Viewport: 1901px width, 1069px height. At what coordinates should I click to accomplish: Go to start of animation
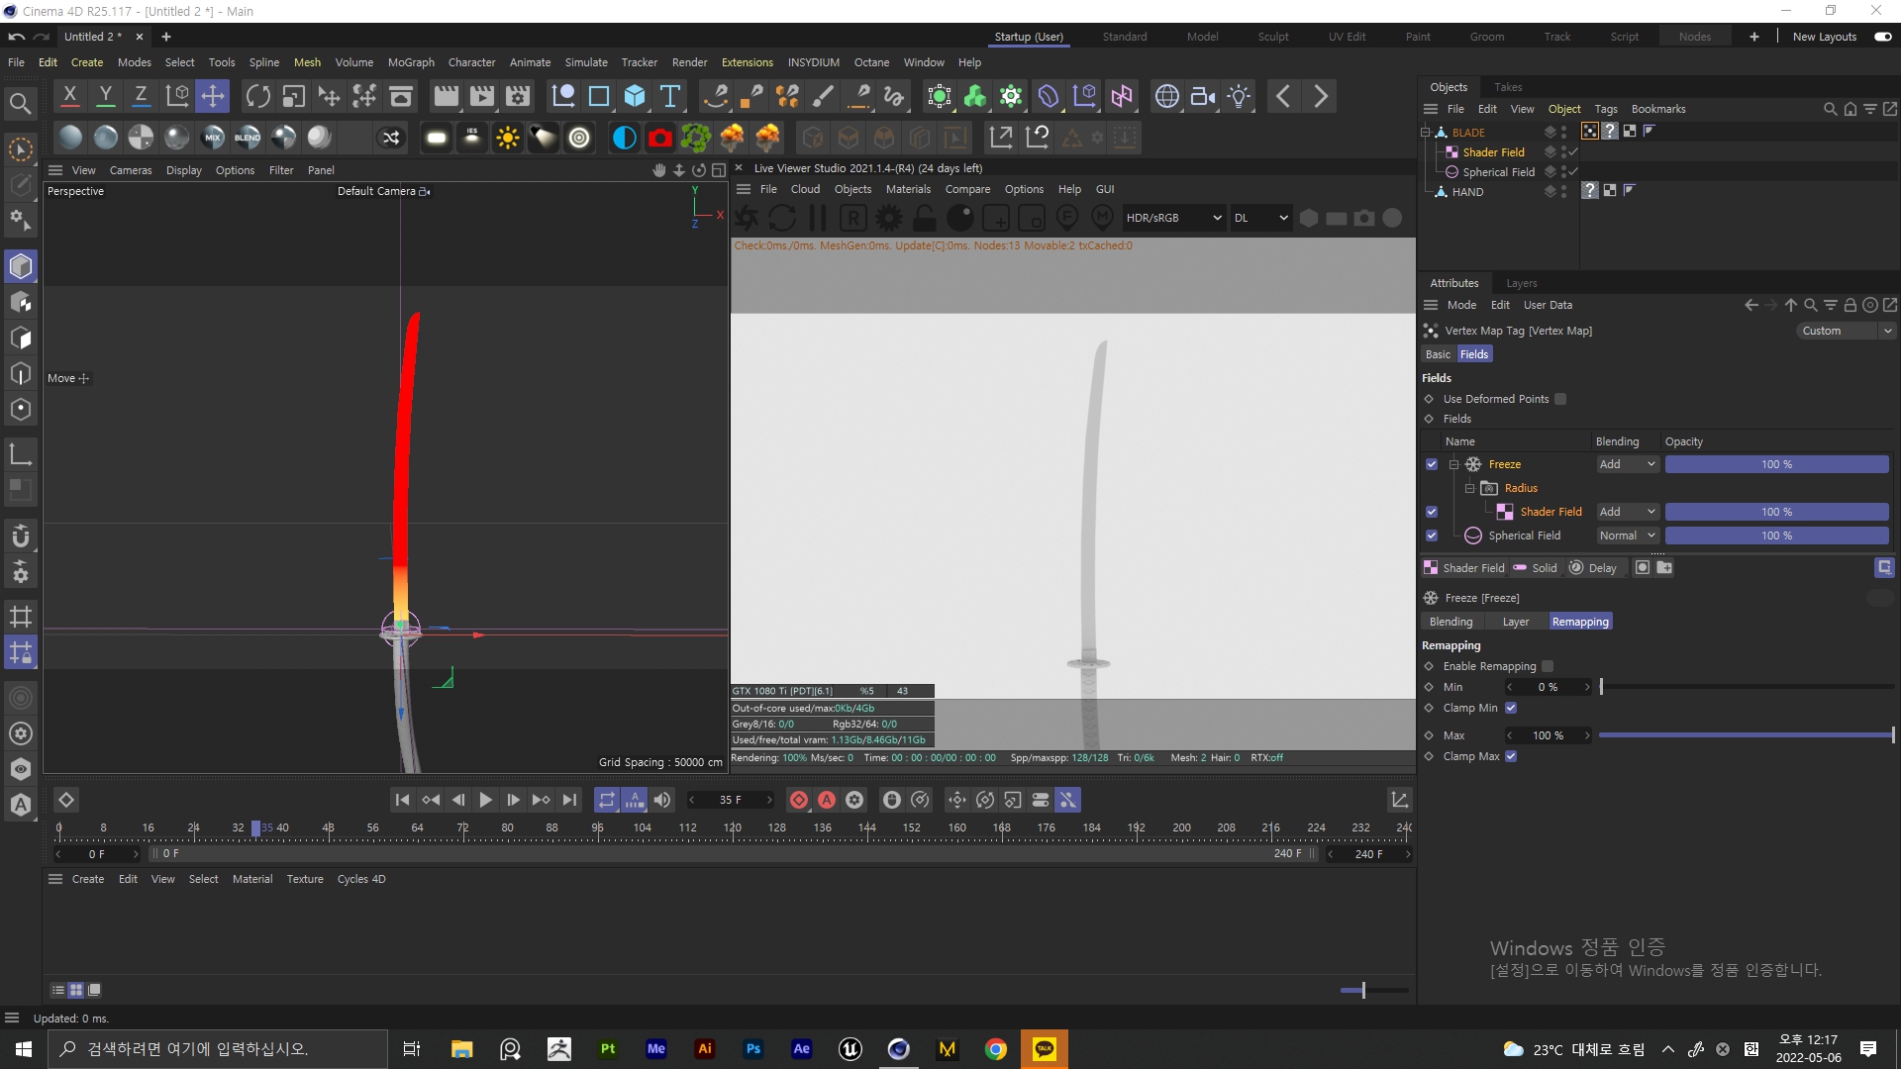(402, 800)
